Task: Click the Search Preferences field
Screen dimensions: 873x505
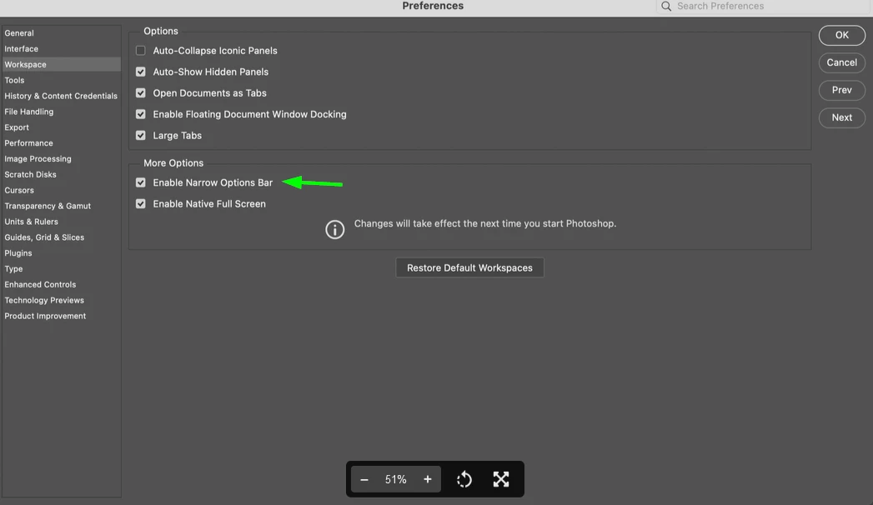Action: click(763, 6)
